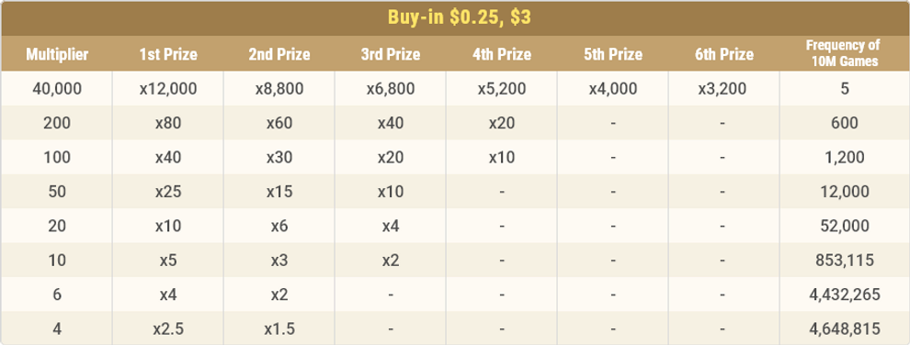The height and width of the screenshot is (345, 910).
Task: Select the 6th Prize column header
Action: tap(724, 54)
